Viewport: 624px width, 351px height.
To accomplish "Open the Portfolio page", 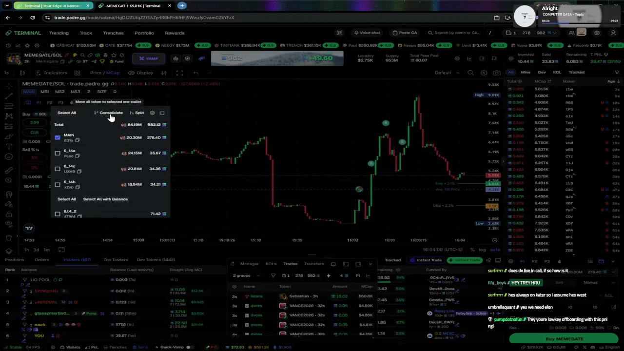I will click(144, 33).
